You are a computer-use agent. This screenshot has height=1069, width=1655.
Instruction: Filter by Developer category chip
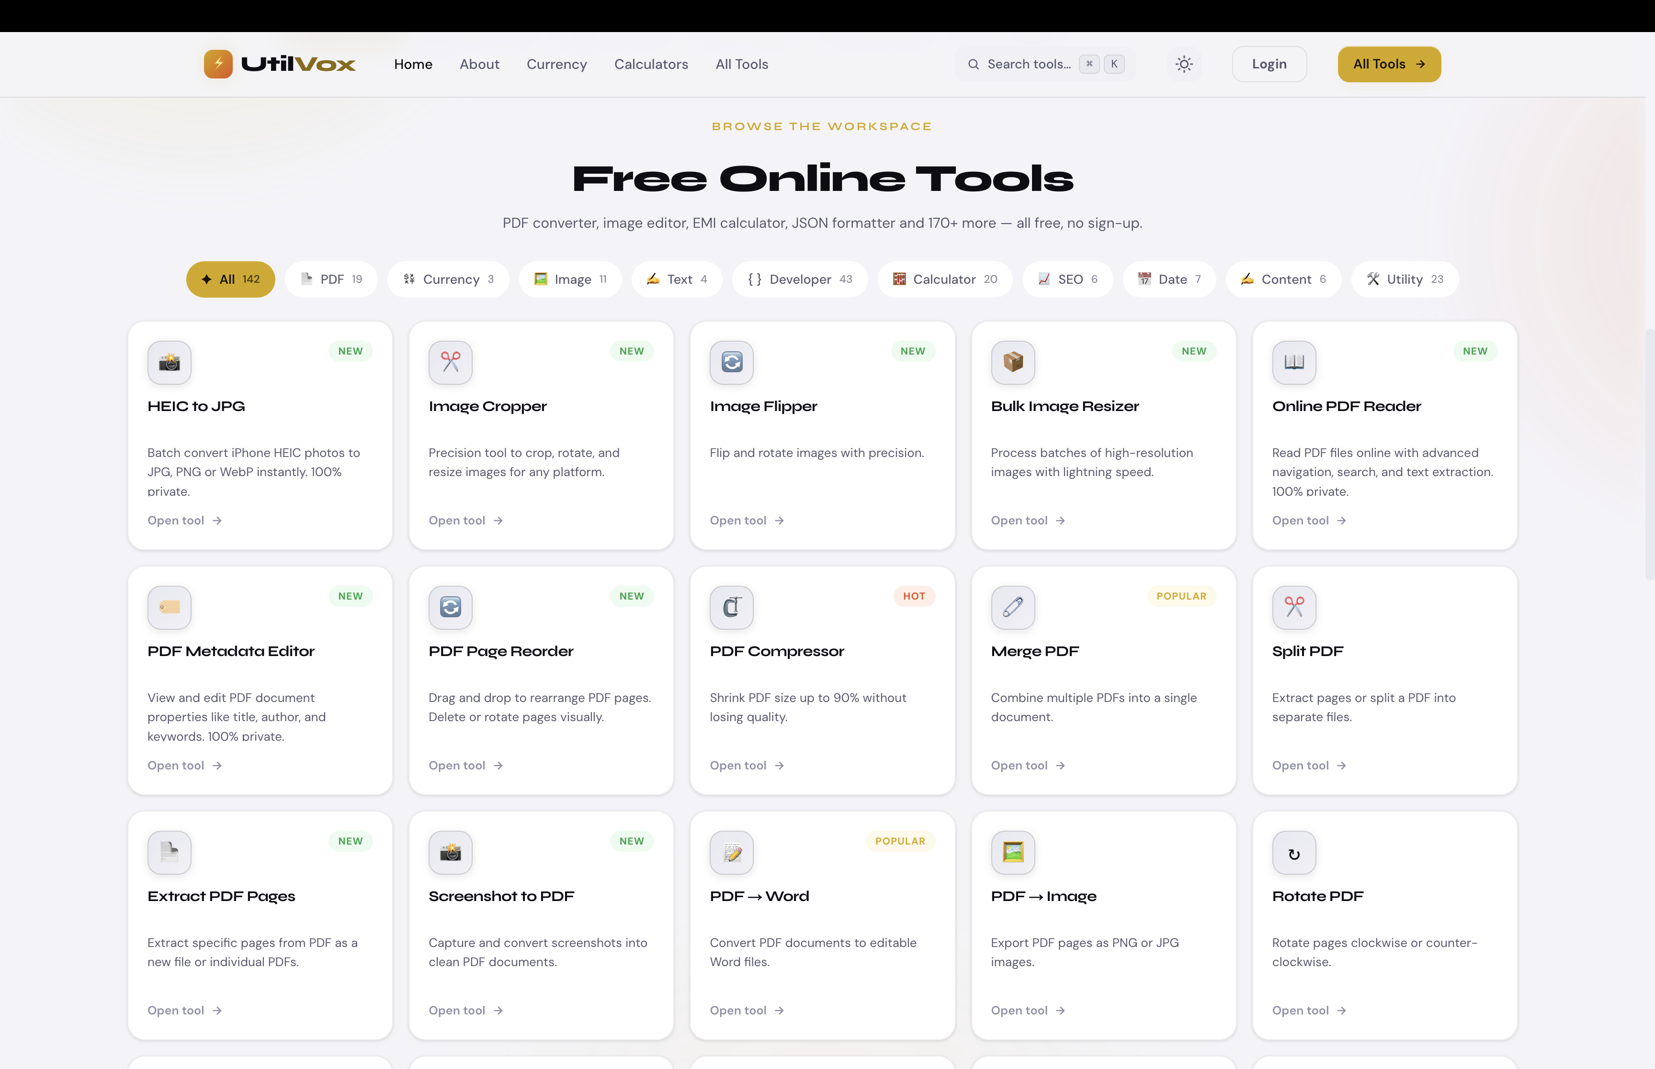(x=800, y=279)
